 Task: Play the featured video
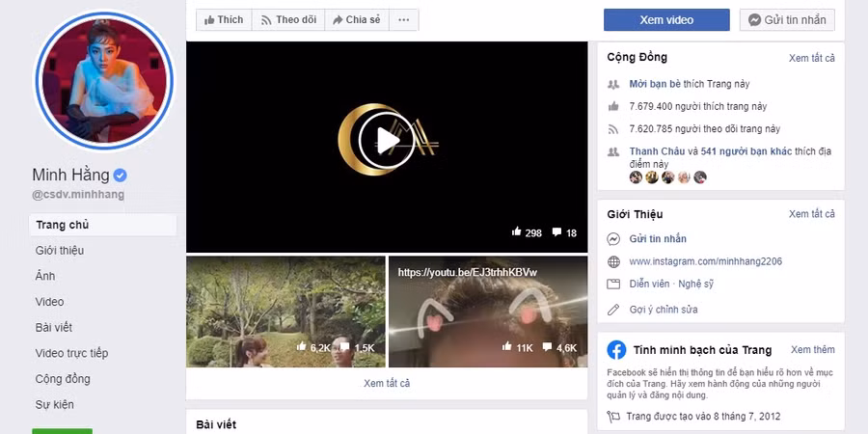pos(387,142)
